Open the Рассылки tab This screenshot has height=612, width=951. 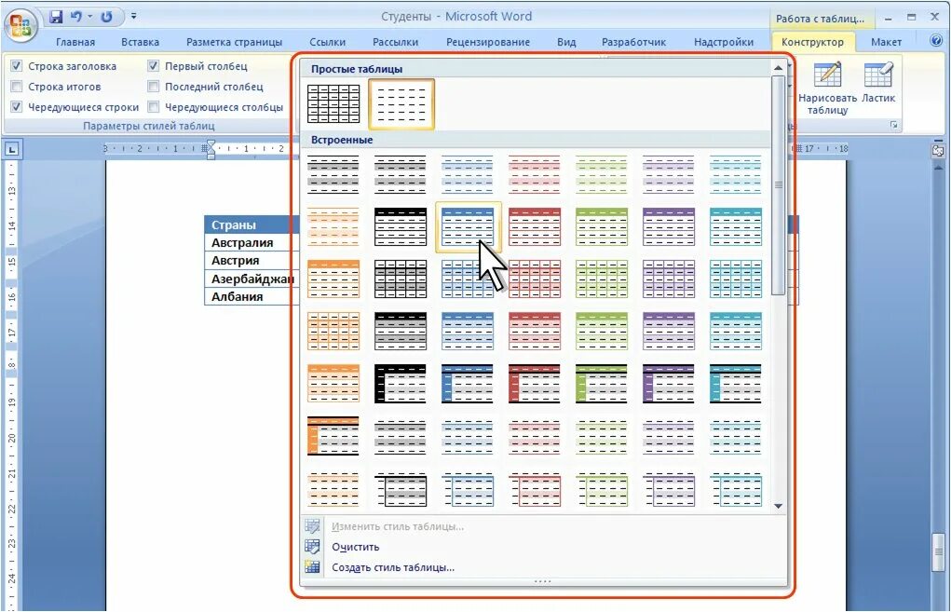(396, 42)
